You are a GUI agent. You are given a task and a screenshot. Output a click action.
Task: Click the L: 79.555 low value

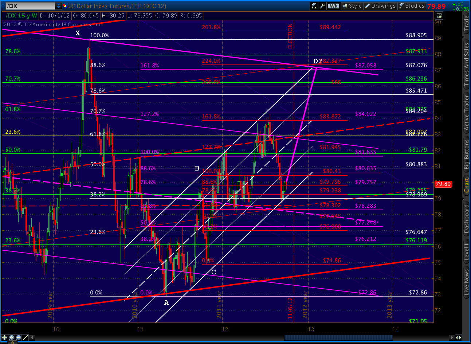(x=139, y=16)
